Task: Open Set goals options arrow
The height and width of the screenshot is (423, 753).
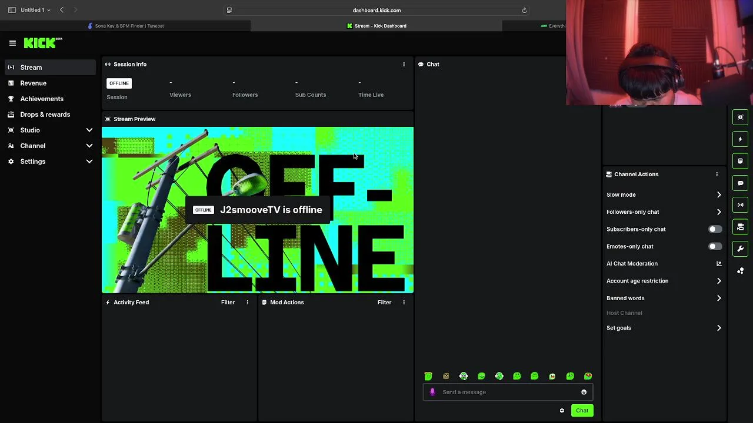Action: tap(718, 328)
